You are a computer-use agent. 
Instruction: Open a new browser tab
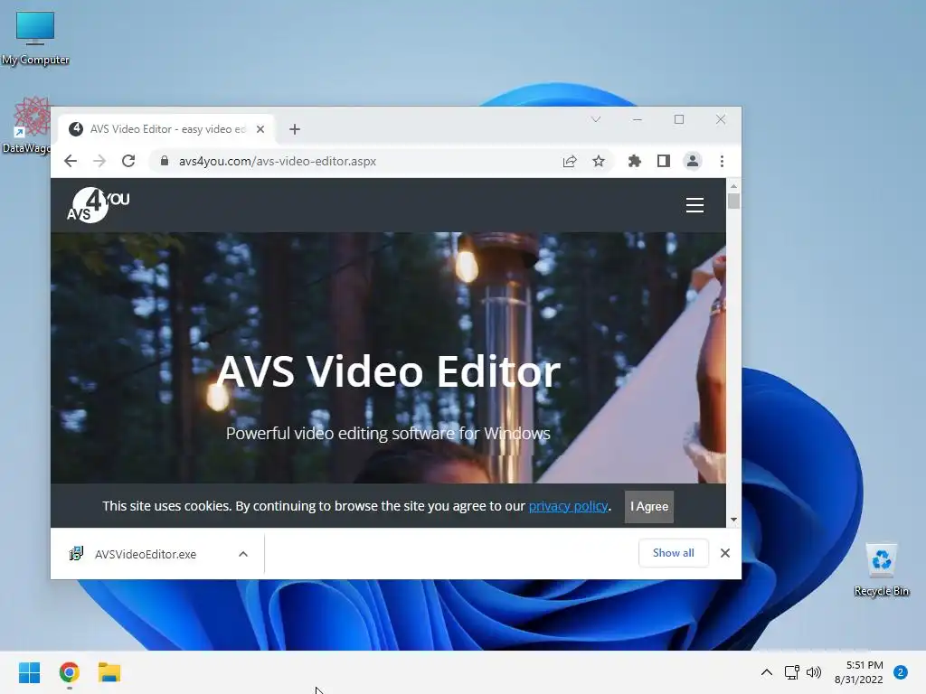[x=295, y=129]
